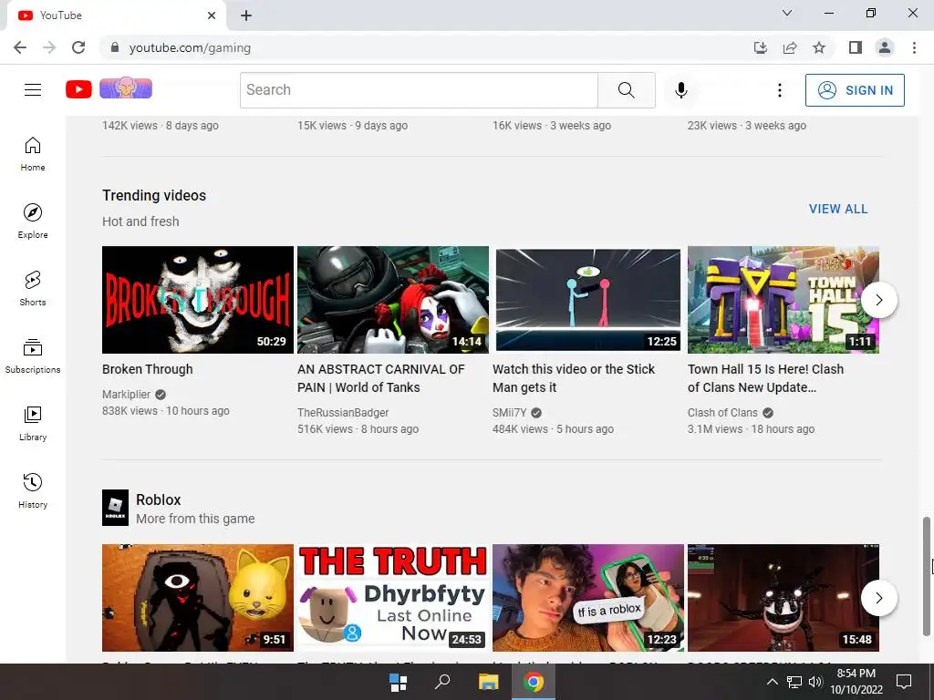
Task: Open Windows Start menu
Action: 398,682
